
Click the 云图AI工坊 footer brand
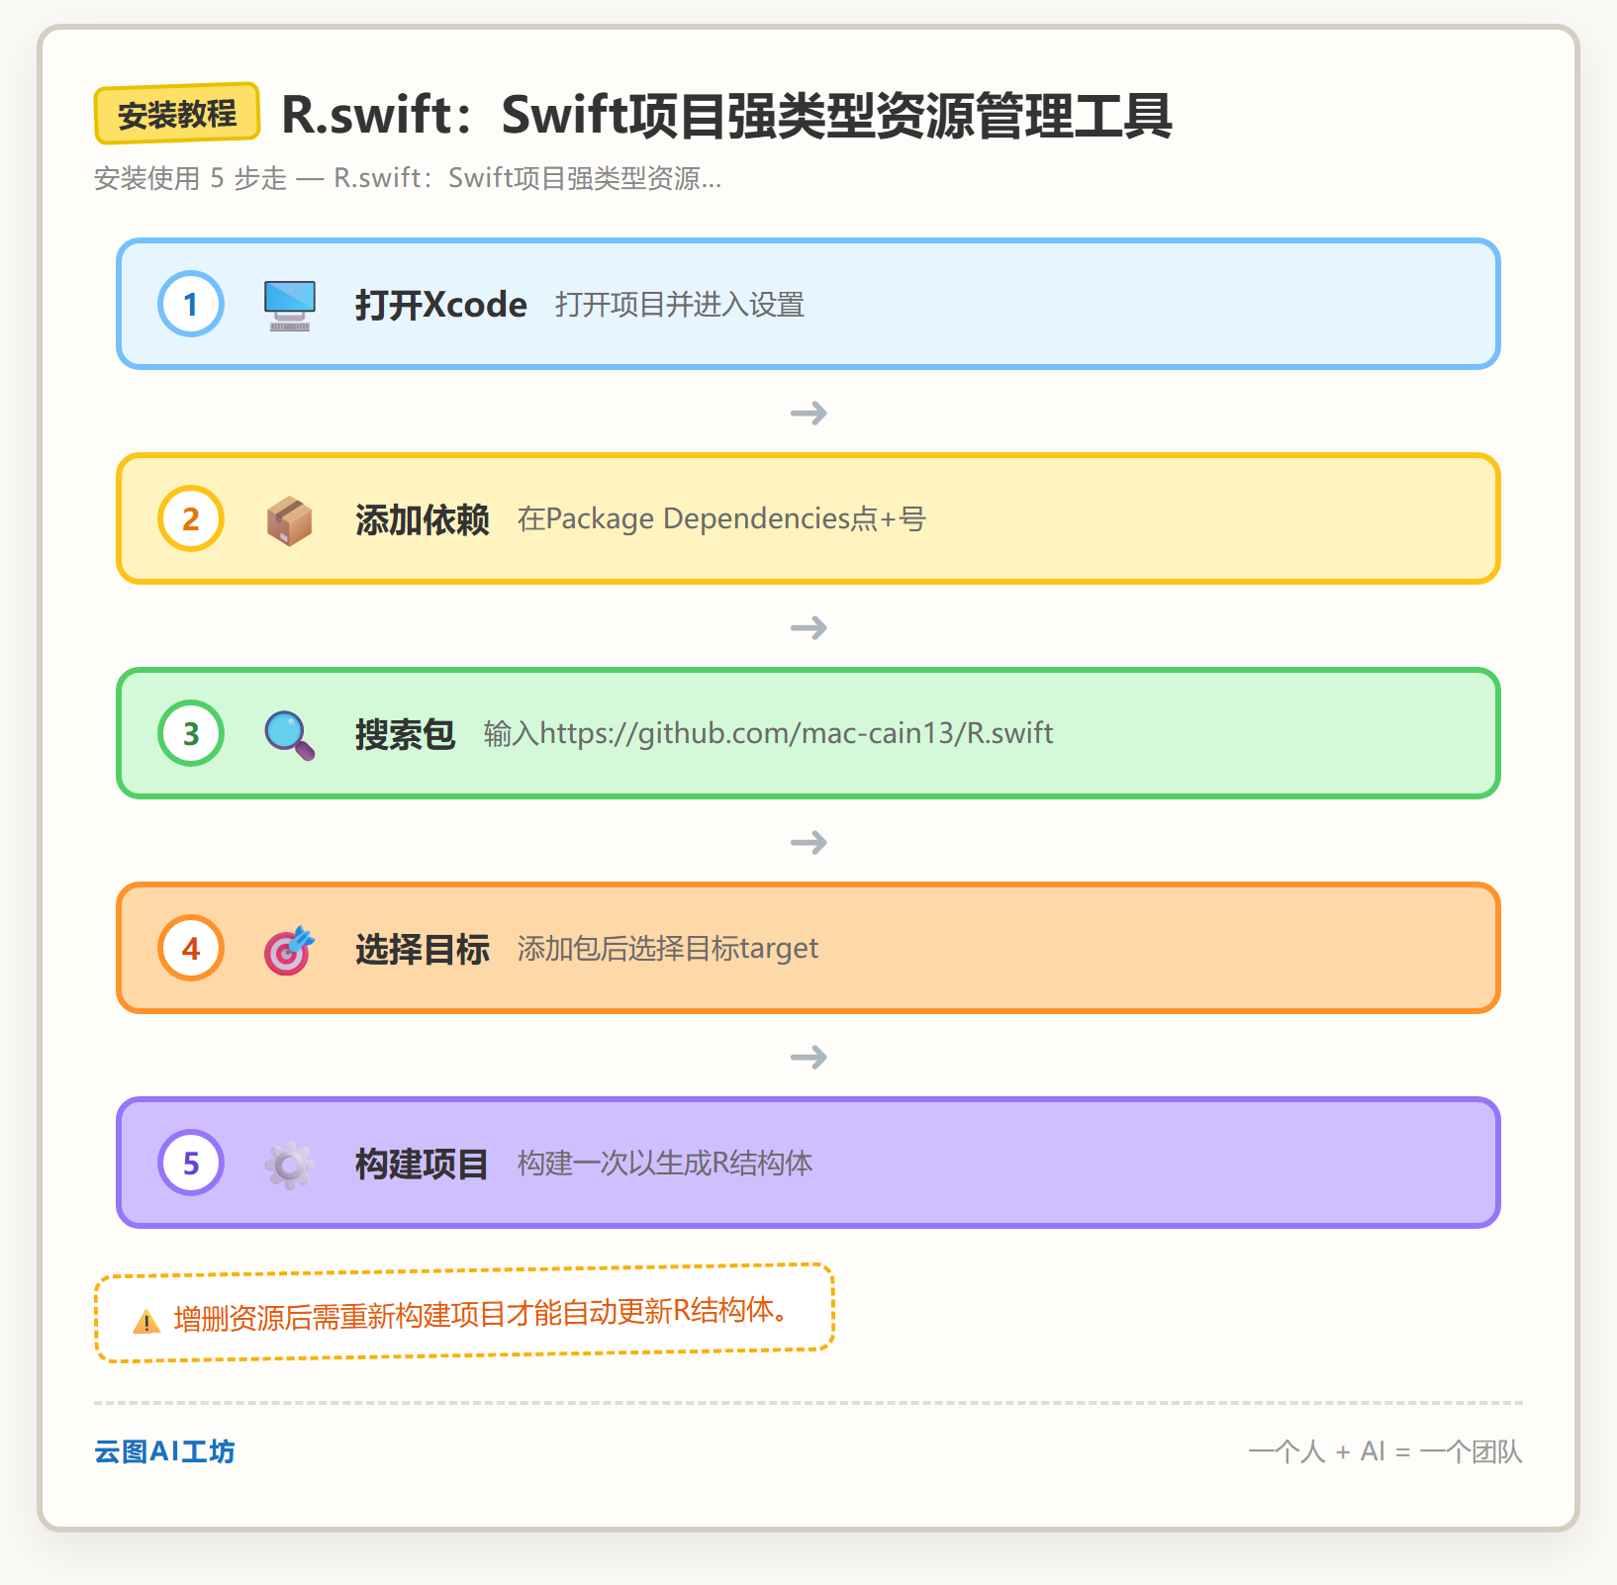tap(164, 1451)
